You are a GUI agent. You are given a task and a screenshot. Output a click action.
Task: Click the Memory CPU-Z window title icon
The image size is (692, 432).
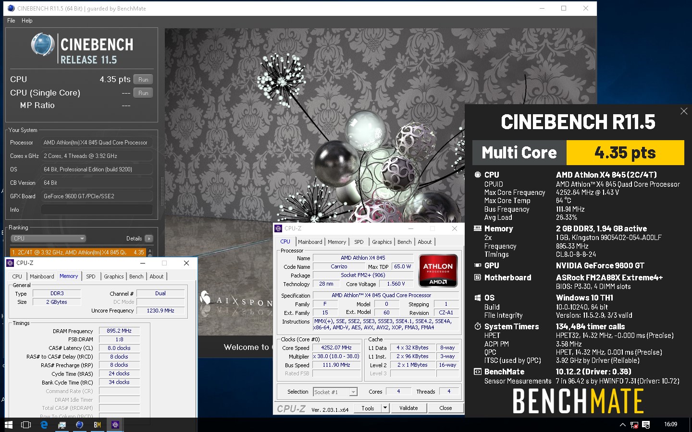[10, 263]
